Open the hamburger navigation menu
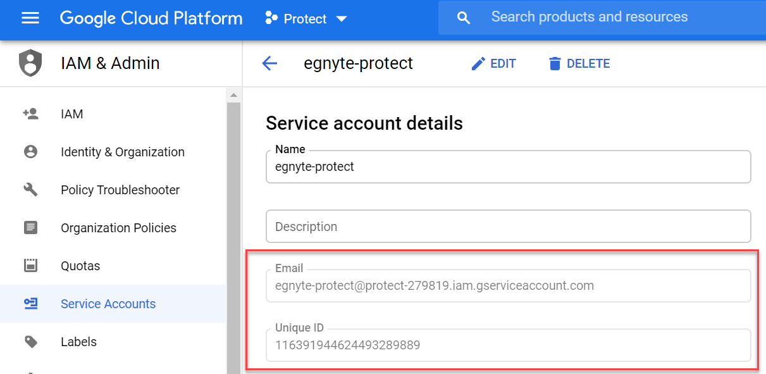Screen dimensions: 766x374 pyautogui.click(x=30, y=18)
